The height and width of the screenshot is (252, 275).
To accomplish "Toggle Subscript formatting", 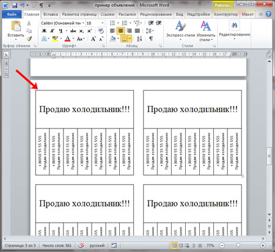I will pyautogui.click(x=81, y=31).
